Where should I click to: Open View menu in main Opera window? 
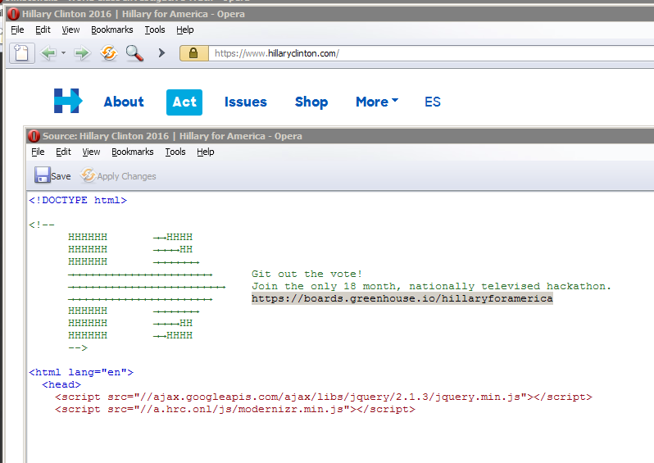tap(70, 30)
